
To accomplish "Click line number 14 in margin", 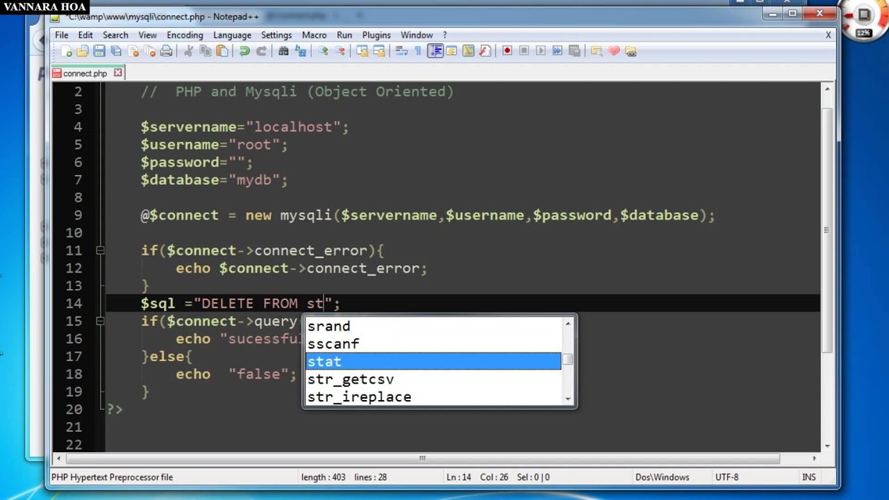I will 74,303.
